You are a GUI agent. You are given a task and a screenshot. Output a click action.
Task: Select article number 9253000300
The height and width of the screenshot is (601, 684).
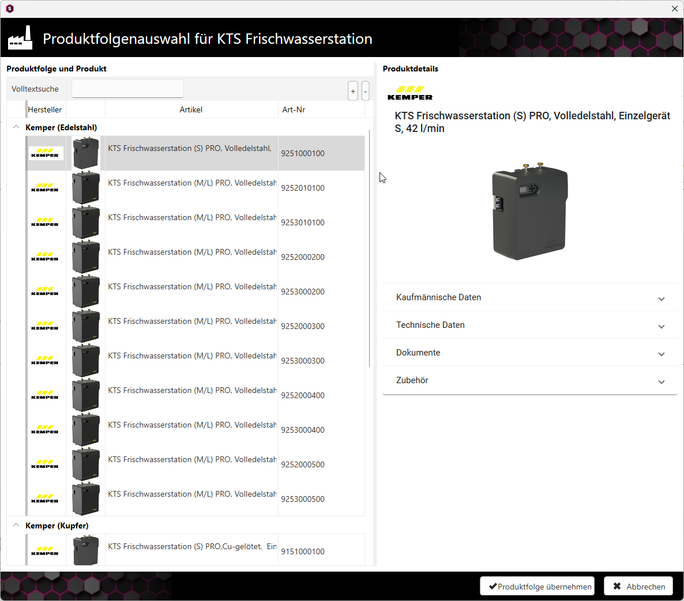pyautogui.click(x=303, y=361)
